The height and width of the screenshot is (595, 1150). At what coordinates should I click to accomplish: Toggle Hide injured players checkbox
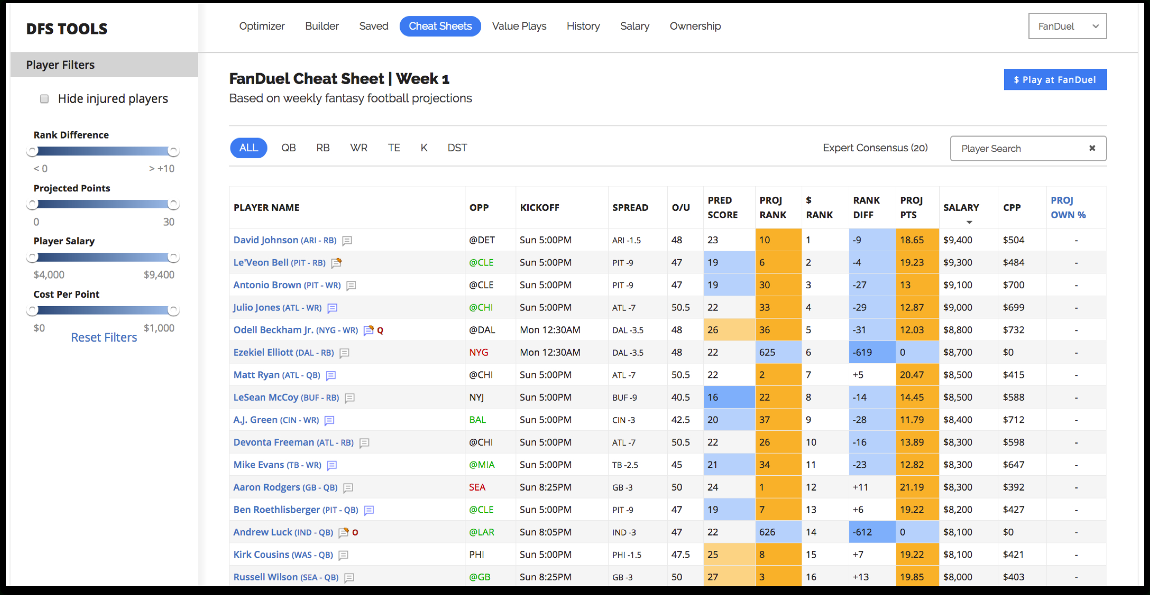click(44, 98)
